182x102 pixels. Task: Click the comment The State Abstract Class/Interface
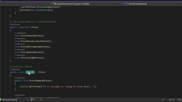(33, 22)
